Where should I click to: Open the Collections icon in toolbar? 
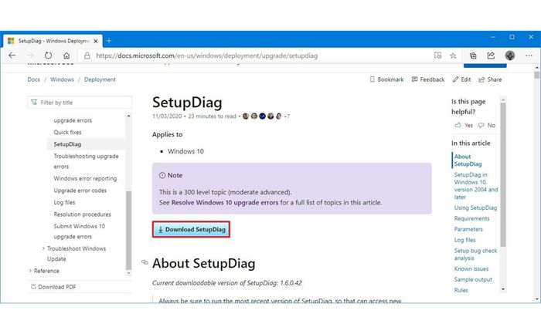[473, 56]
